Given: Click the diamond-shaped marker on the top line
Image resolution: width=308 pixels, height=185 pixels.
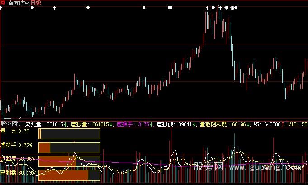Looking at the screenshot, I should click(x=144, y=8).
